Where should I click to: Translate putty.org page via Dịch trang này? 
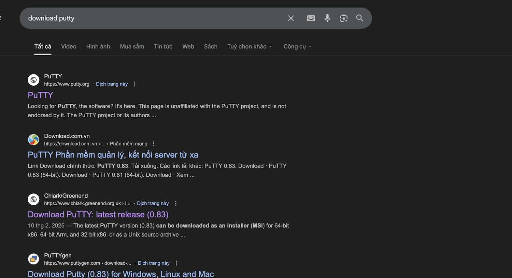coord(112,84)
